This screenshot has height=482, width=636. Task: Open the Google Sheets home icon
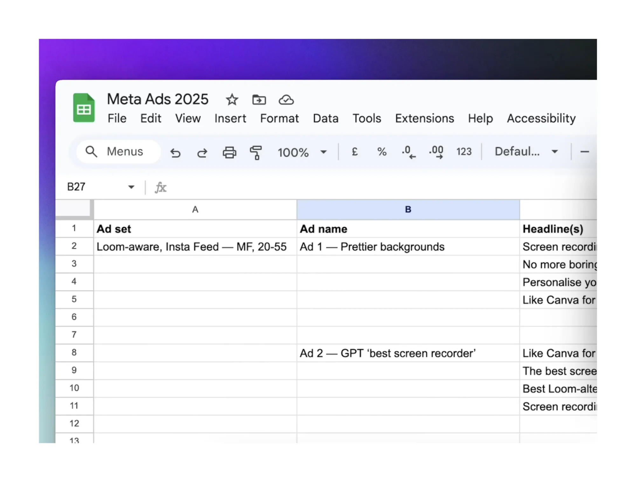[84, 108]
